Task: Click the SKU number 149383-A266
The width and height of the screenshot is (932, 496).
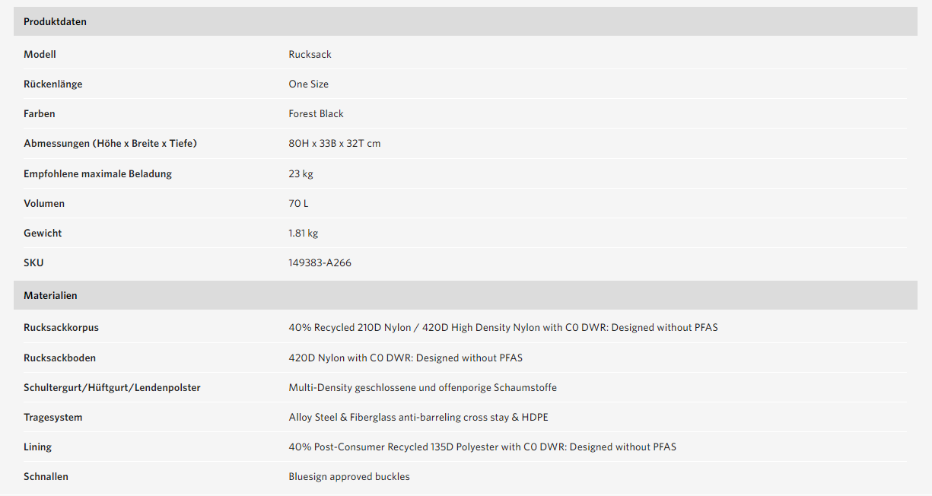Action: 320,262
